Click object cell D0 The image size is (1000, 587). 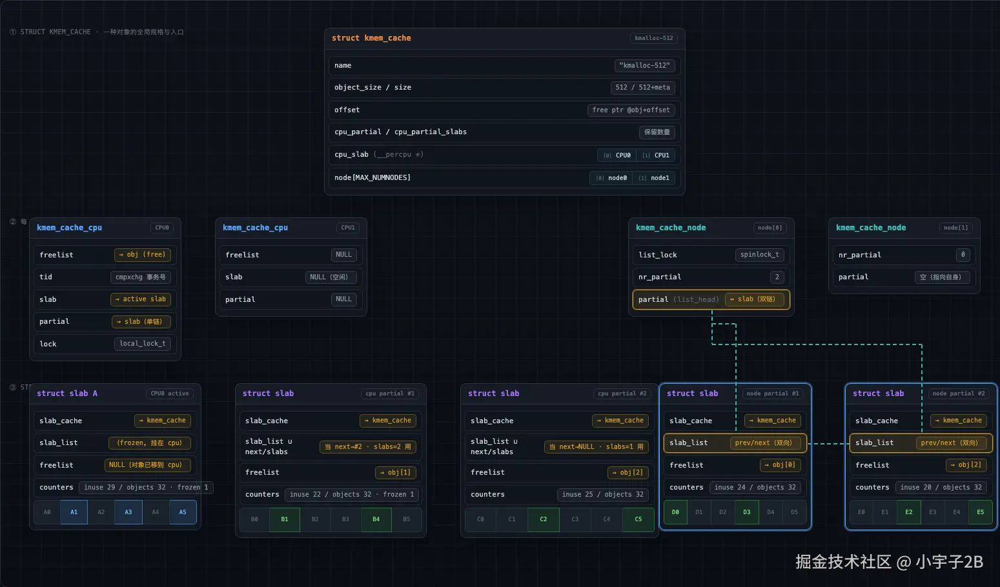(675, 512)
